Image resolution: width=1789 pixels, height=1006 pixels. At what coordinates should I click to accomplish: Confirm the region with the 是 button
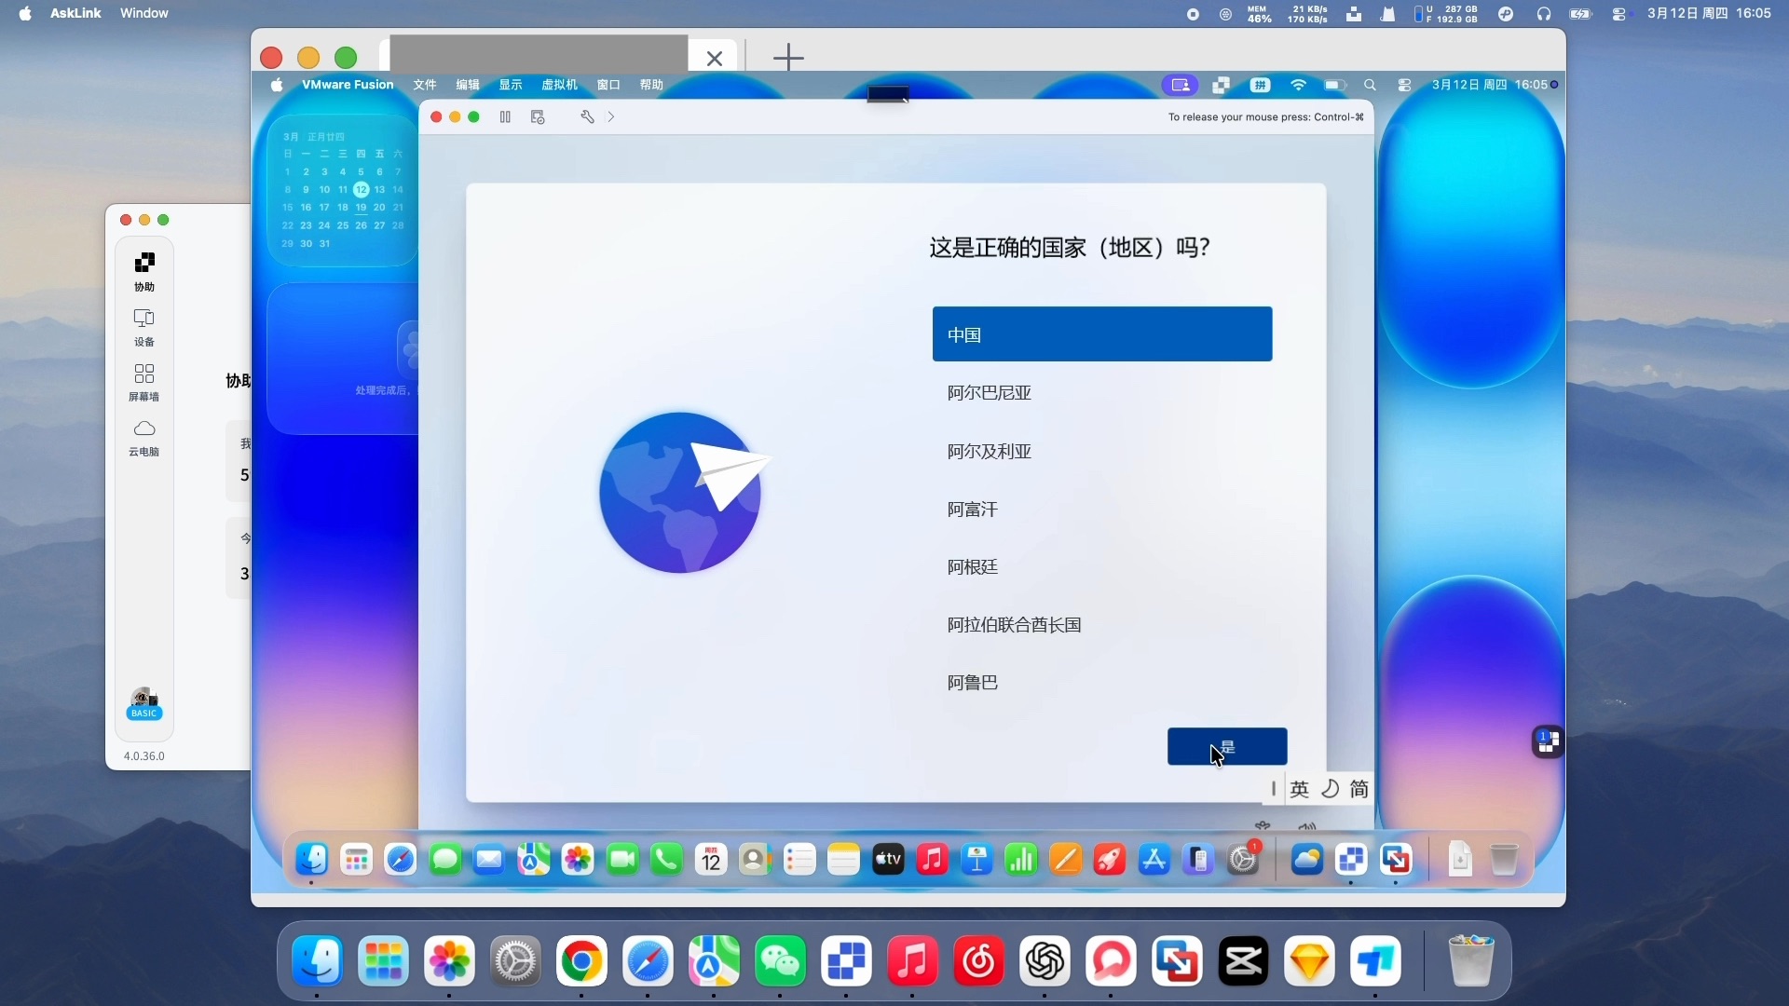click(x=1227, y=747)
